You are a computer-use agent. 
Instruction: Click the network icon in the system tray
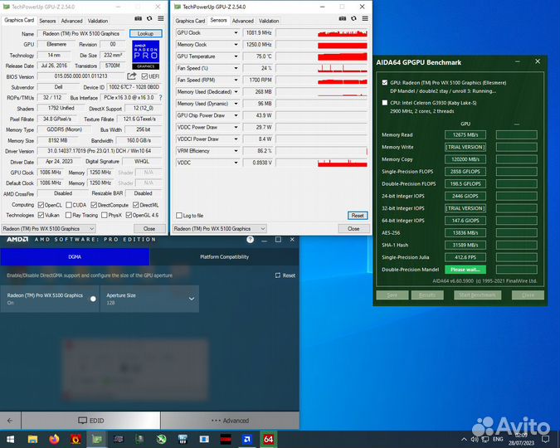pos(485,439)
